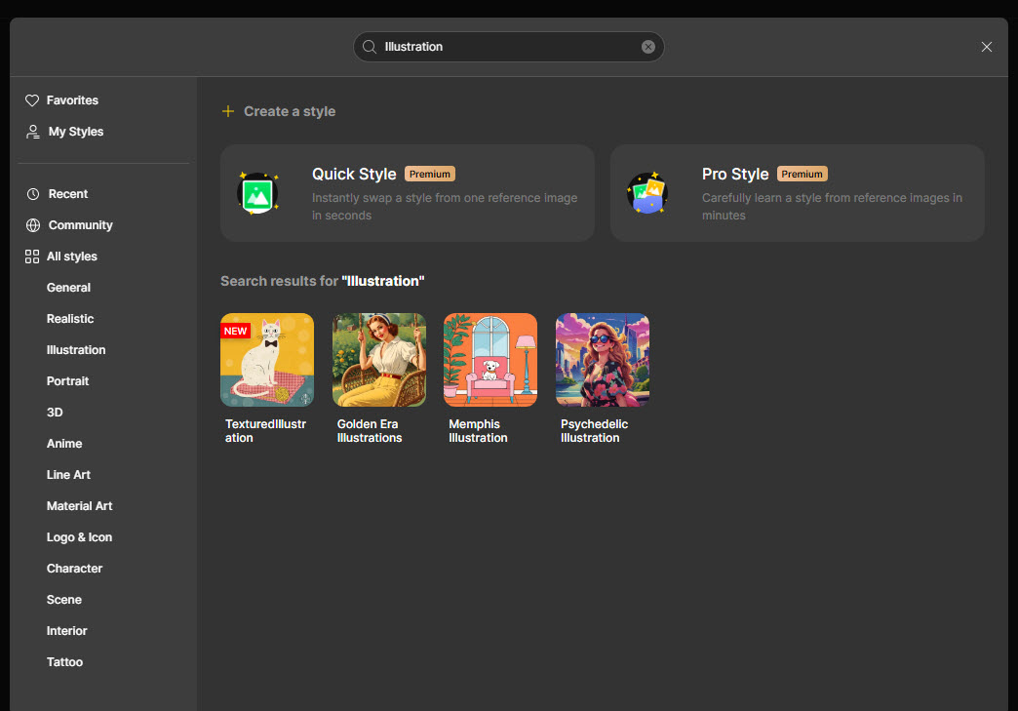Click the All styles grid icon
This screenshot has height=711, width=1018.
coord(32,257)
